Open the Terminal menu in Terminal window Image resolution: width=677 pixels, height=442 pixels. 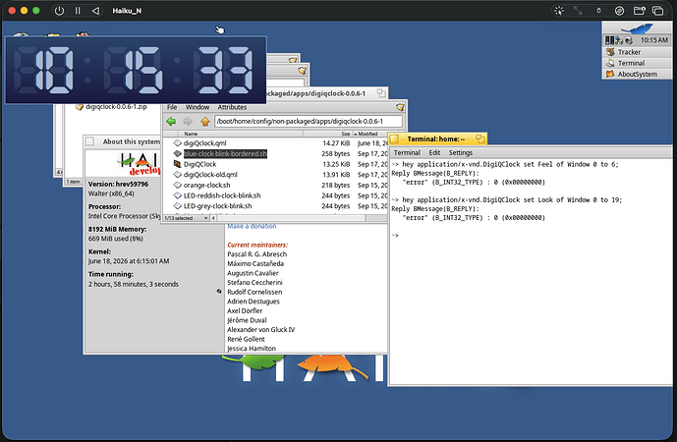(x=407, y=153)
